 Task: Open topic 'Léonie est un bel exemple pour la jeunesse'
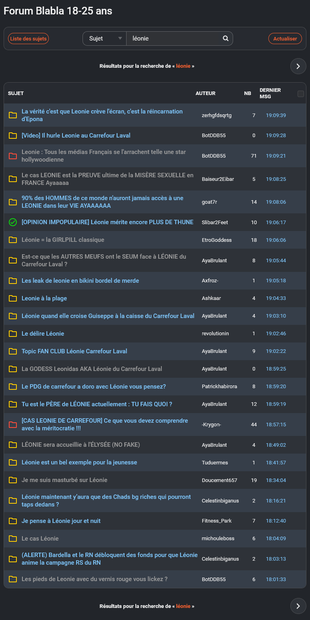click(79, 462)
